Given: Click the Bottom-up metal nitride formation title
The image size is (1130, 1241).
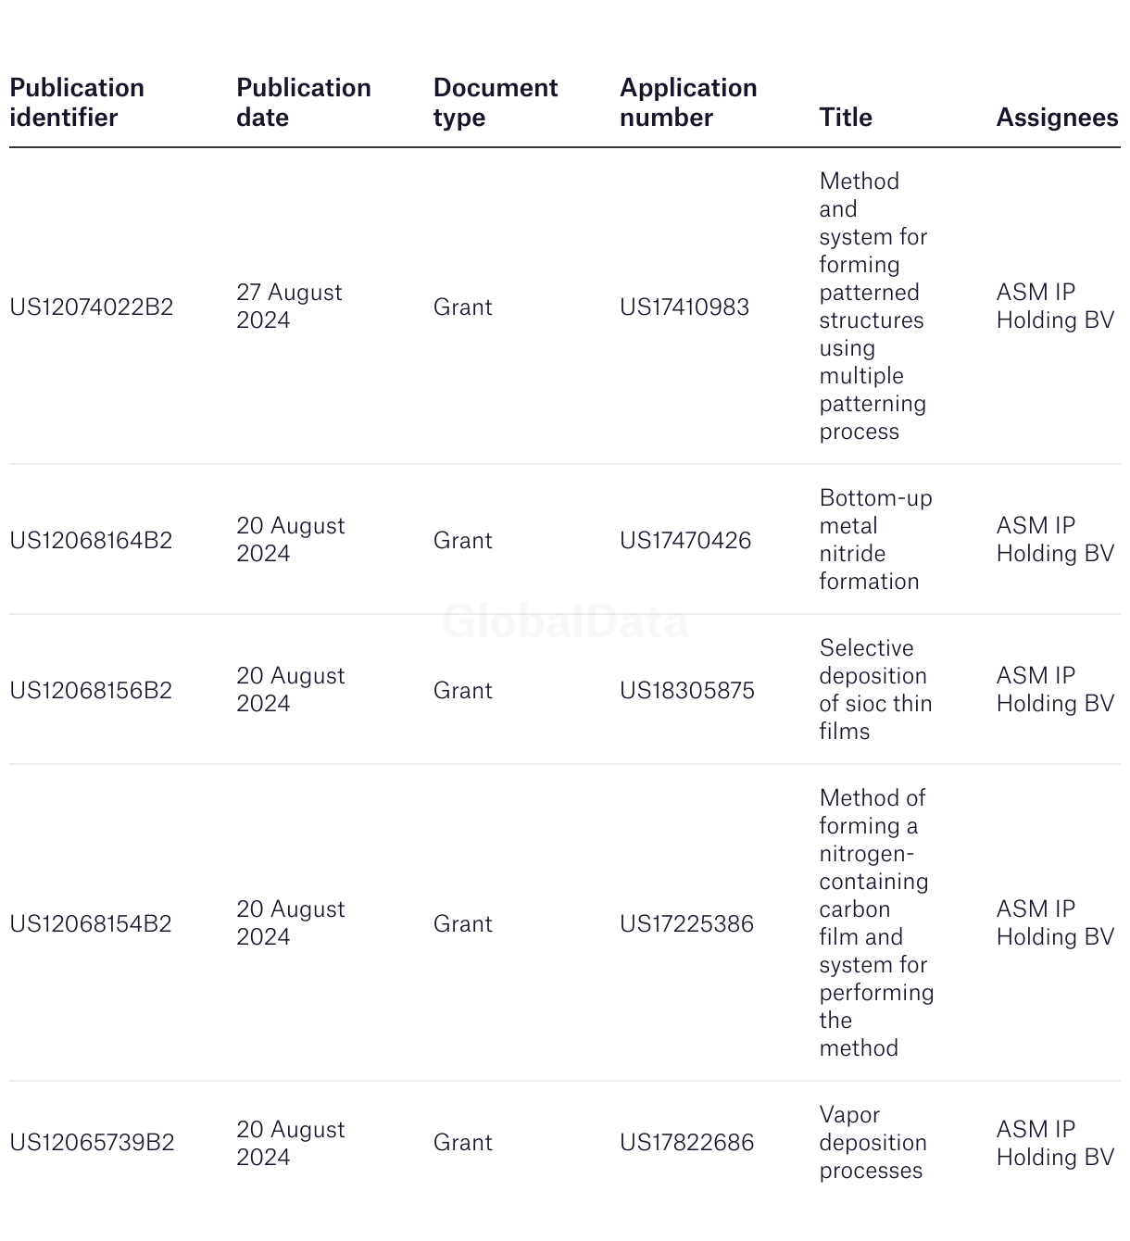Looking at the screenshot, I should click(x=875, y=540).
